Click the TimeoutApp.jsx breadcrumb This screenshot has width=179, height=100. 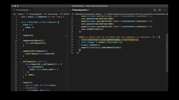(x=36, y=14)
